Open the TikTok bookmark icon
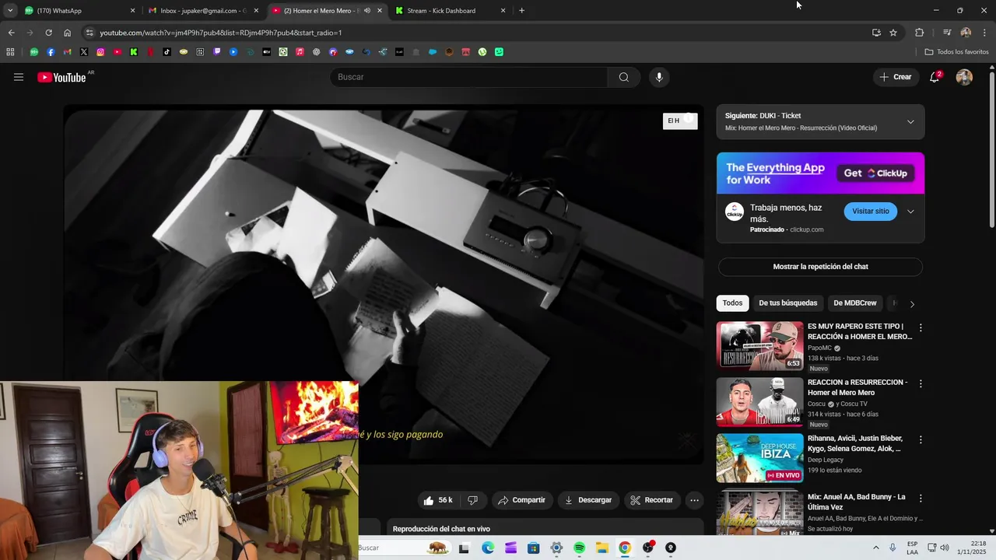 pos(167,52)
